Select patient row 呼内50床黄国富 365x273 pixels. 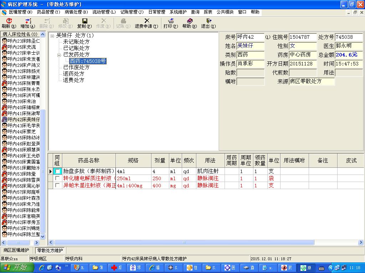21,162
